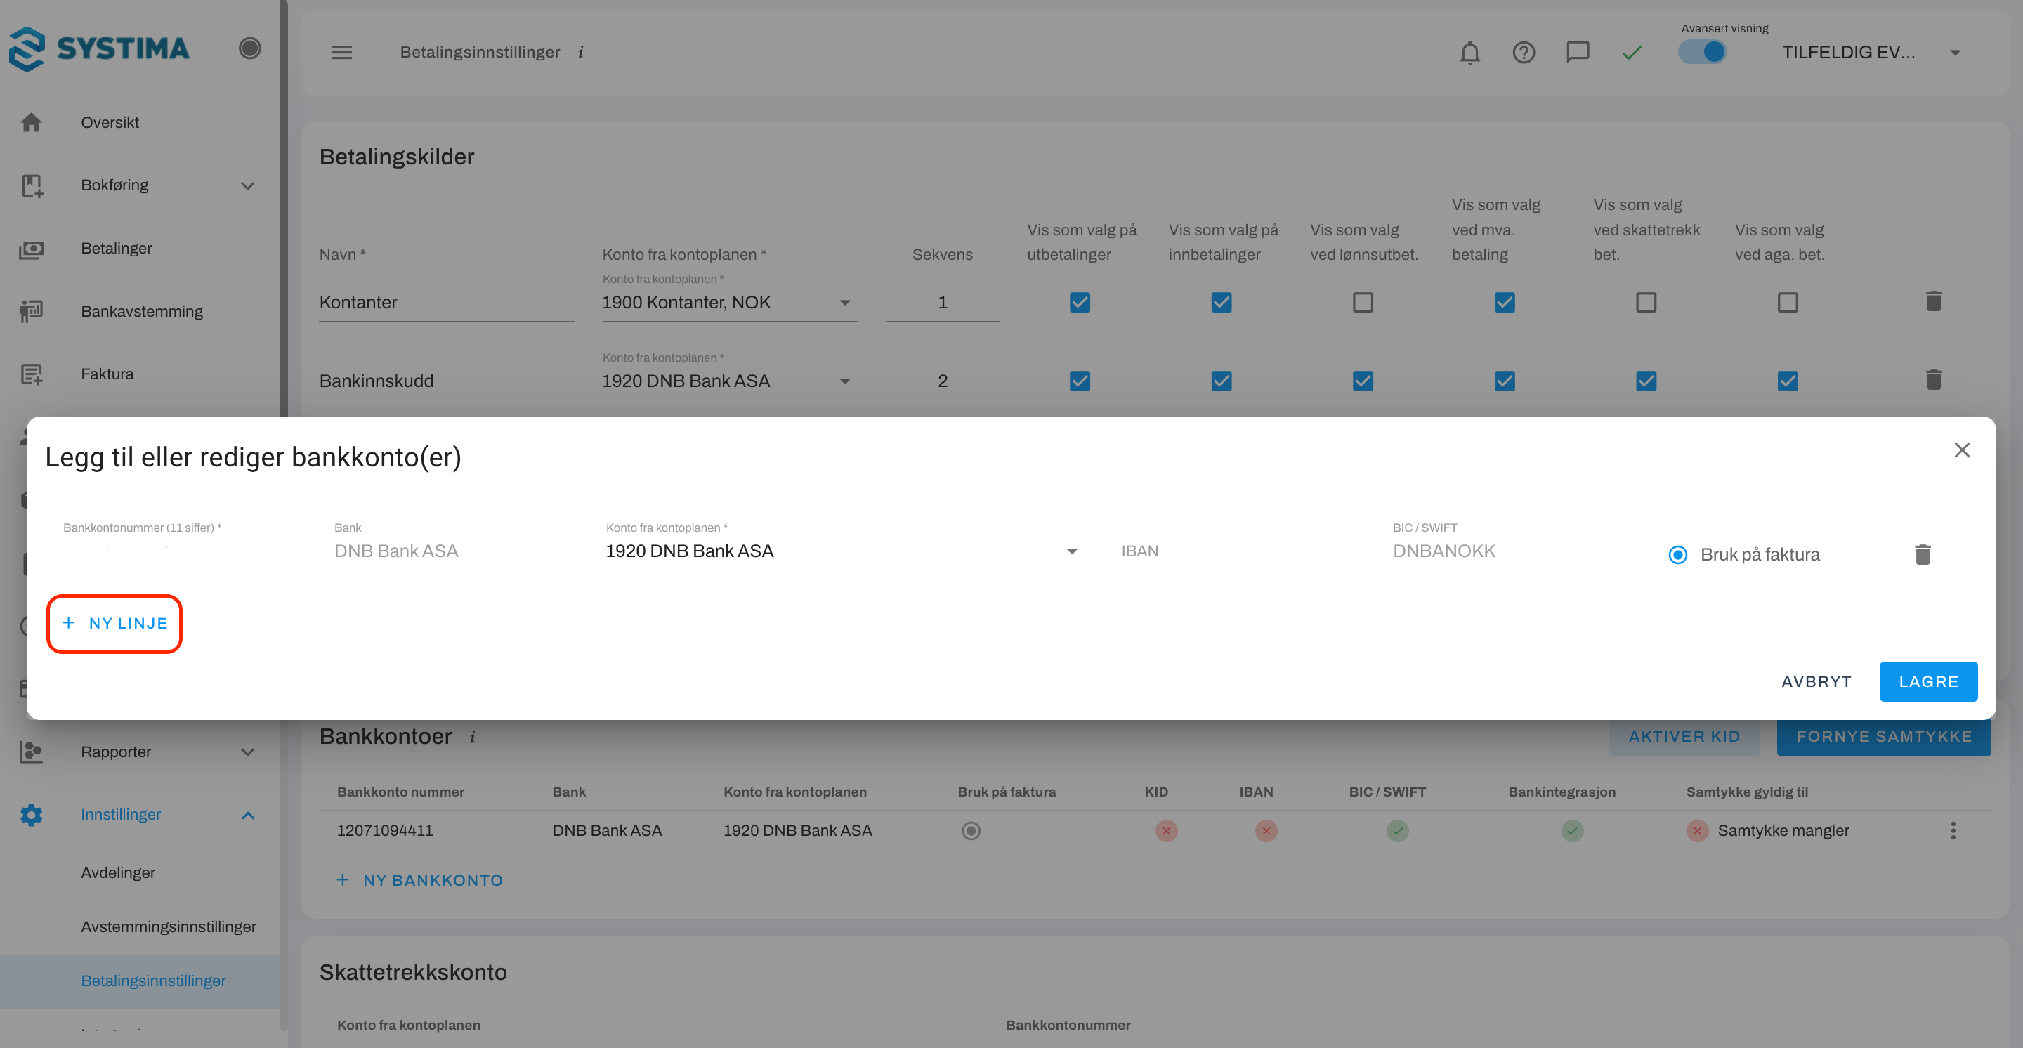Open the help question mark icon
This screenshot has height=1048, width=2023.
(x=1524, y=53)
